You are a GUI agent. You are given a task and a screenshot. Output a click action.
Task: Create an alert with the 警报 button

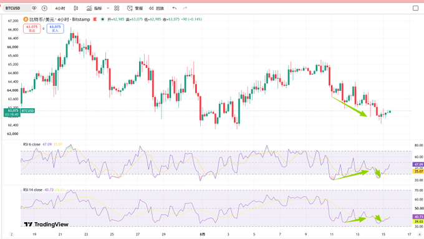[135, 8]
